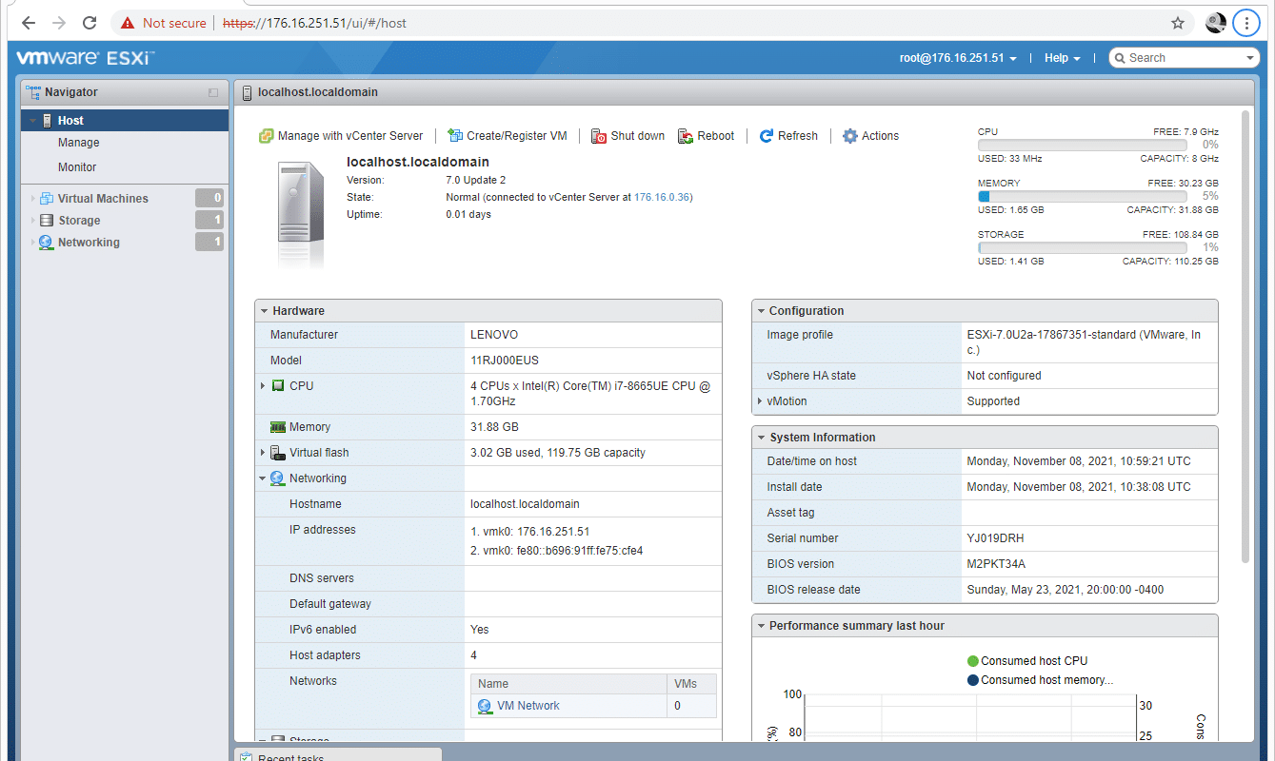Collapse the Networking hardware section
The height and width of the screenshot is (761, 1275).
(x=263, y=478)
